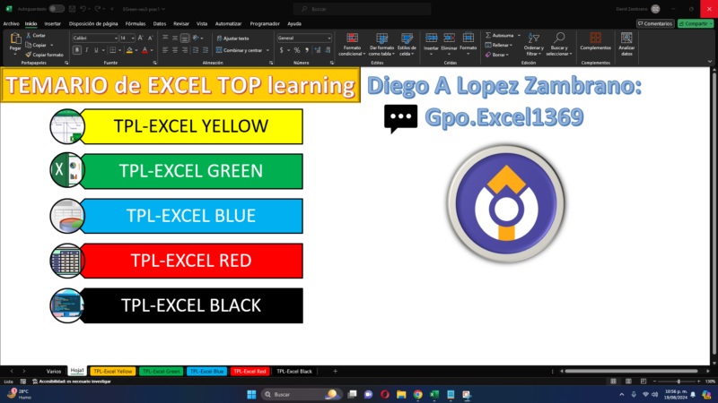Open Google Chrome from the taskbar
The image size is (718, 403).
(x=417, y=394)
